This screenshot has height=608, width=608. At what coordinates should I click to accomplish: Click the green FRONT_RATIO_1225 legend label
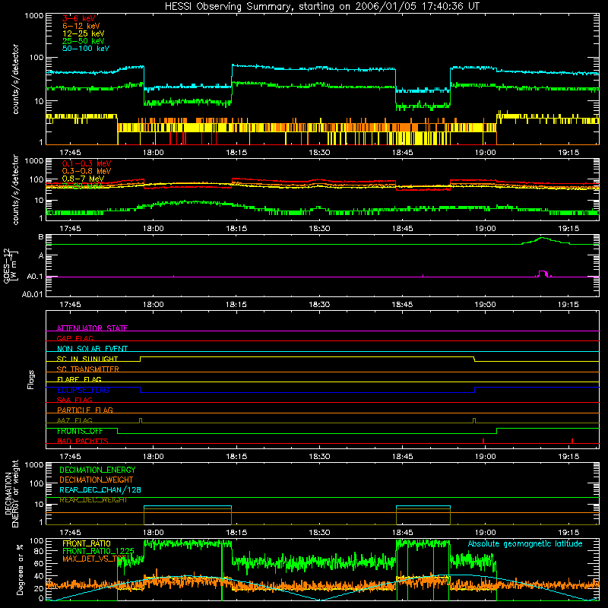98,551
